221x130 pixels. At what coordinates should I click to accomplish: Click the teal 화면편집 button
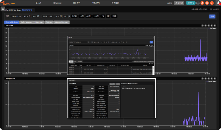tap(191, 3)
